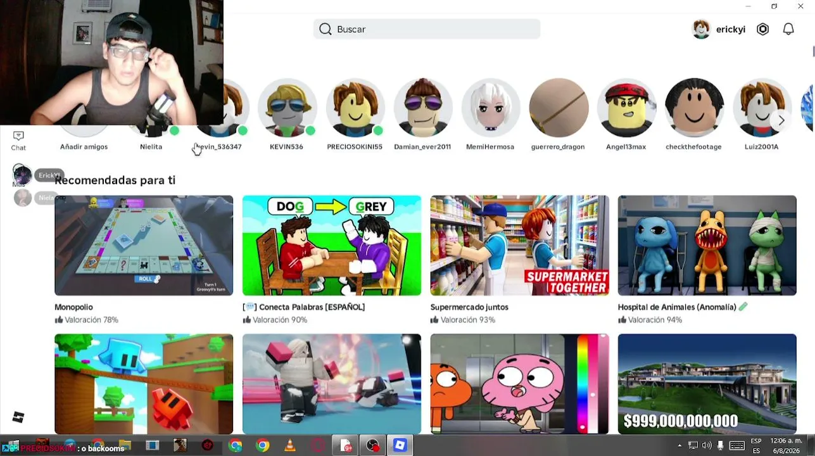Image resolution: width=815 pixels, height=456 pixels.
Task: Open the Recomendadas para ti heading
Action: [x=115, y=180]
